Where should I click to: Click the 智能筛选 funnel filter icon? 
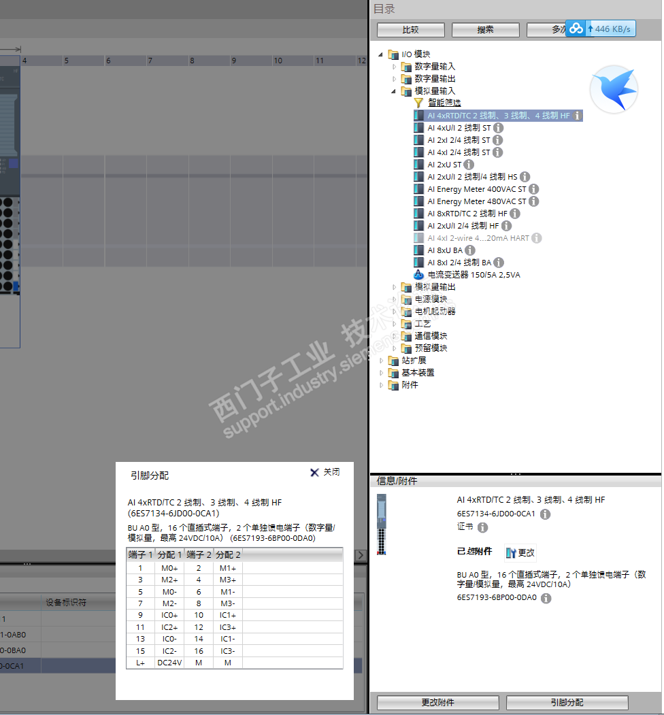tap(418, 103)
